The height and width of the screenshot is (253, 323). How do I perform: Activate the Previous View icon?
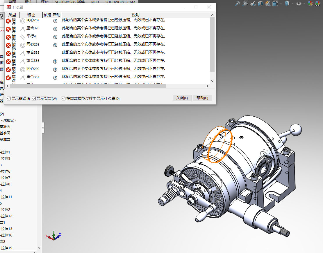253,3
